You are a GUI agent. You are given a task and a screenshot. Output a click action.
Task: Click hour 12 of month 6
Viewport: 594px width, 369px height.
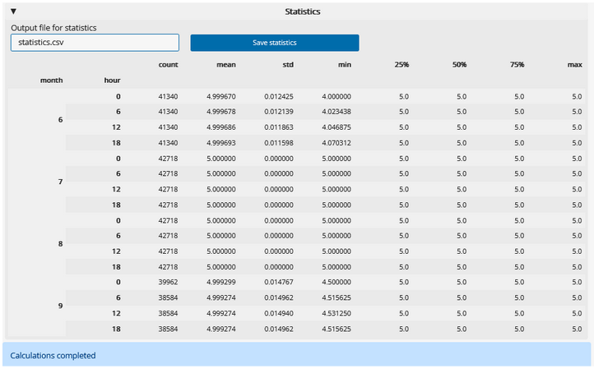(x=116, y=127)
